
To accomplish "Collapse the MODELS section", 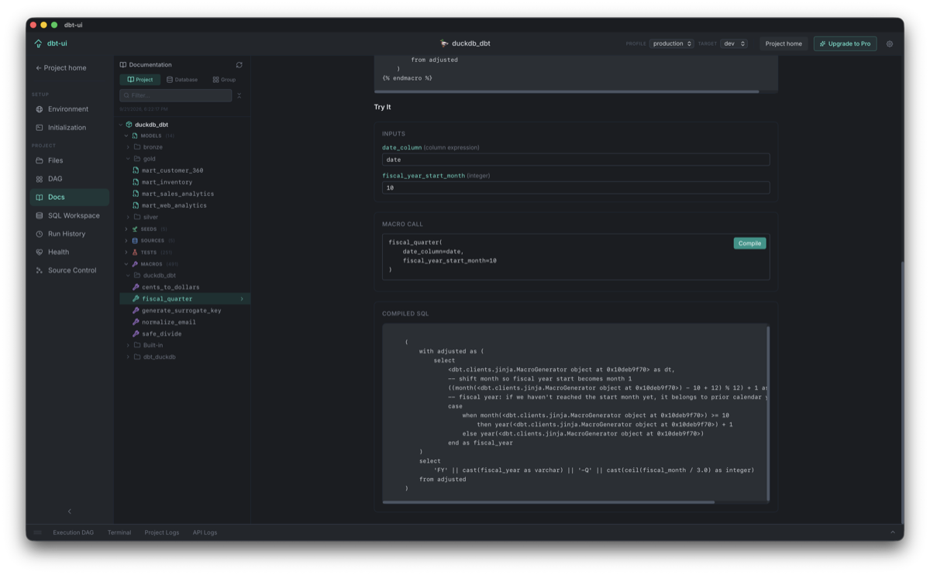I will 126,136.
